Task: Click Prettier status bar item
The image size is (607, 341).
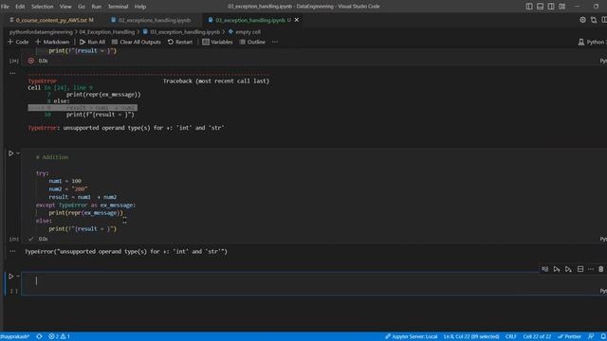Action: (x=569, y=337)
